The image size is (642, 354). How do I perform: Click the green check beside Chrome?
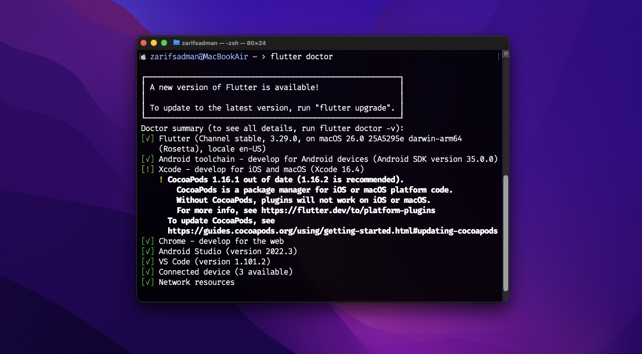click(x=148, y=241)
